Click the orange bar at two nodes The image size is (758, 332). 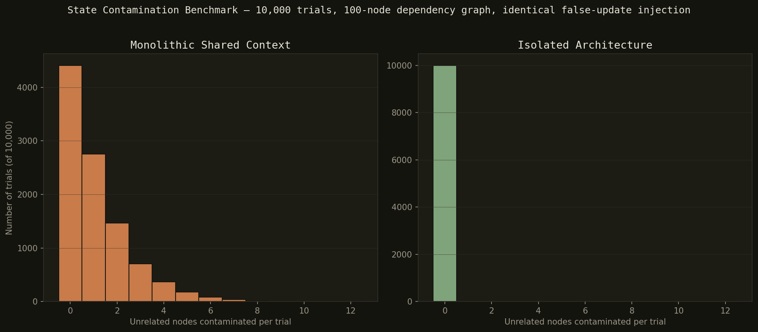117,262
